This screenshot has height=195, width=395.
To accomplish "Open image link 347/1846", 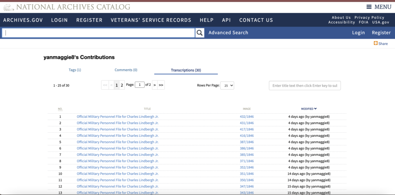I will tap(246, 187).
